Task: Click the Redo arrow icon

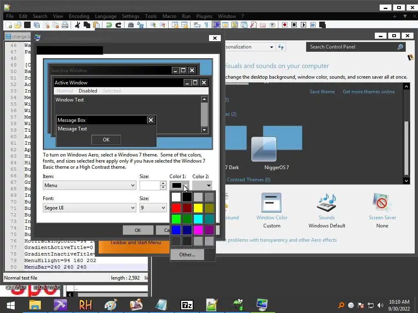Action: (118, 25)
